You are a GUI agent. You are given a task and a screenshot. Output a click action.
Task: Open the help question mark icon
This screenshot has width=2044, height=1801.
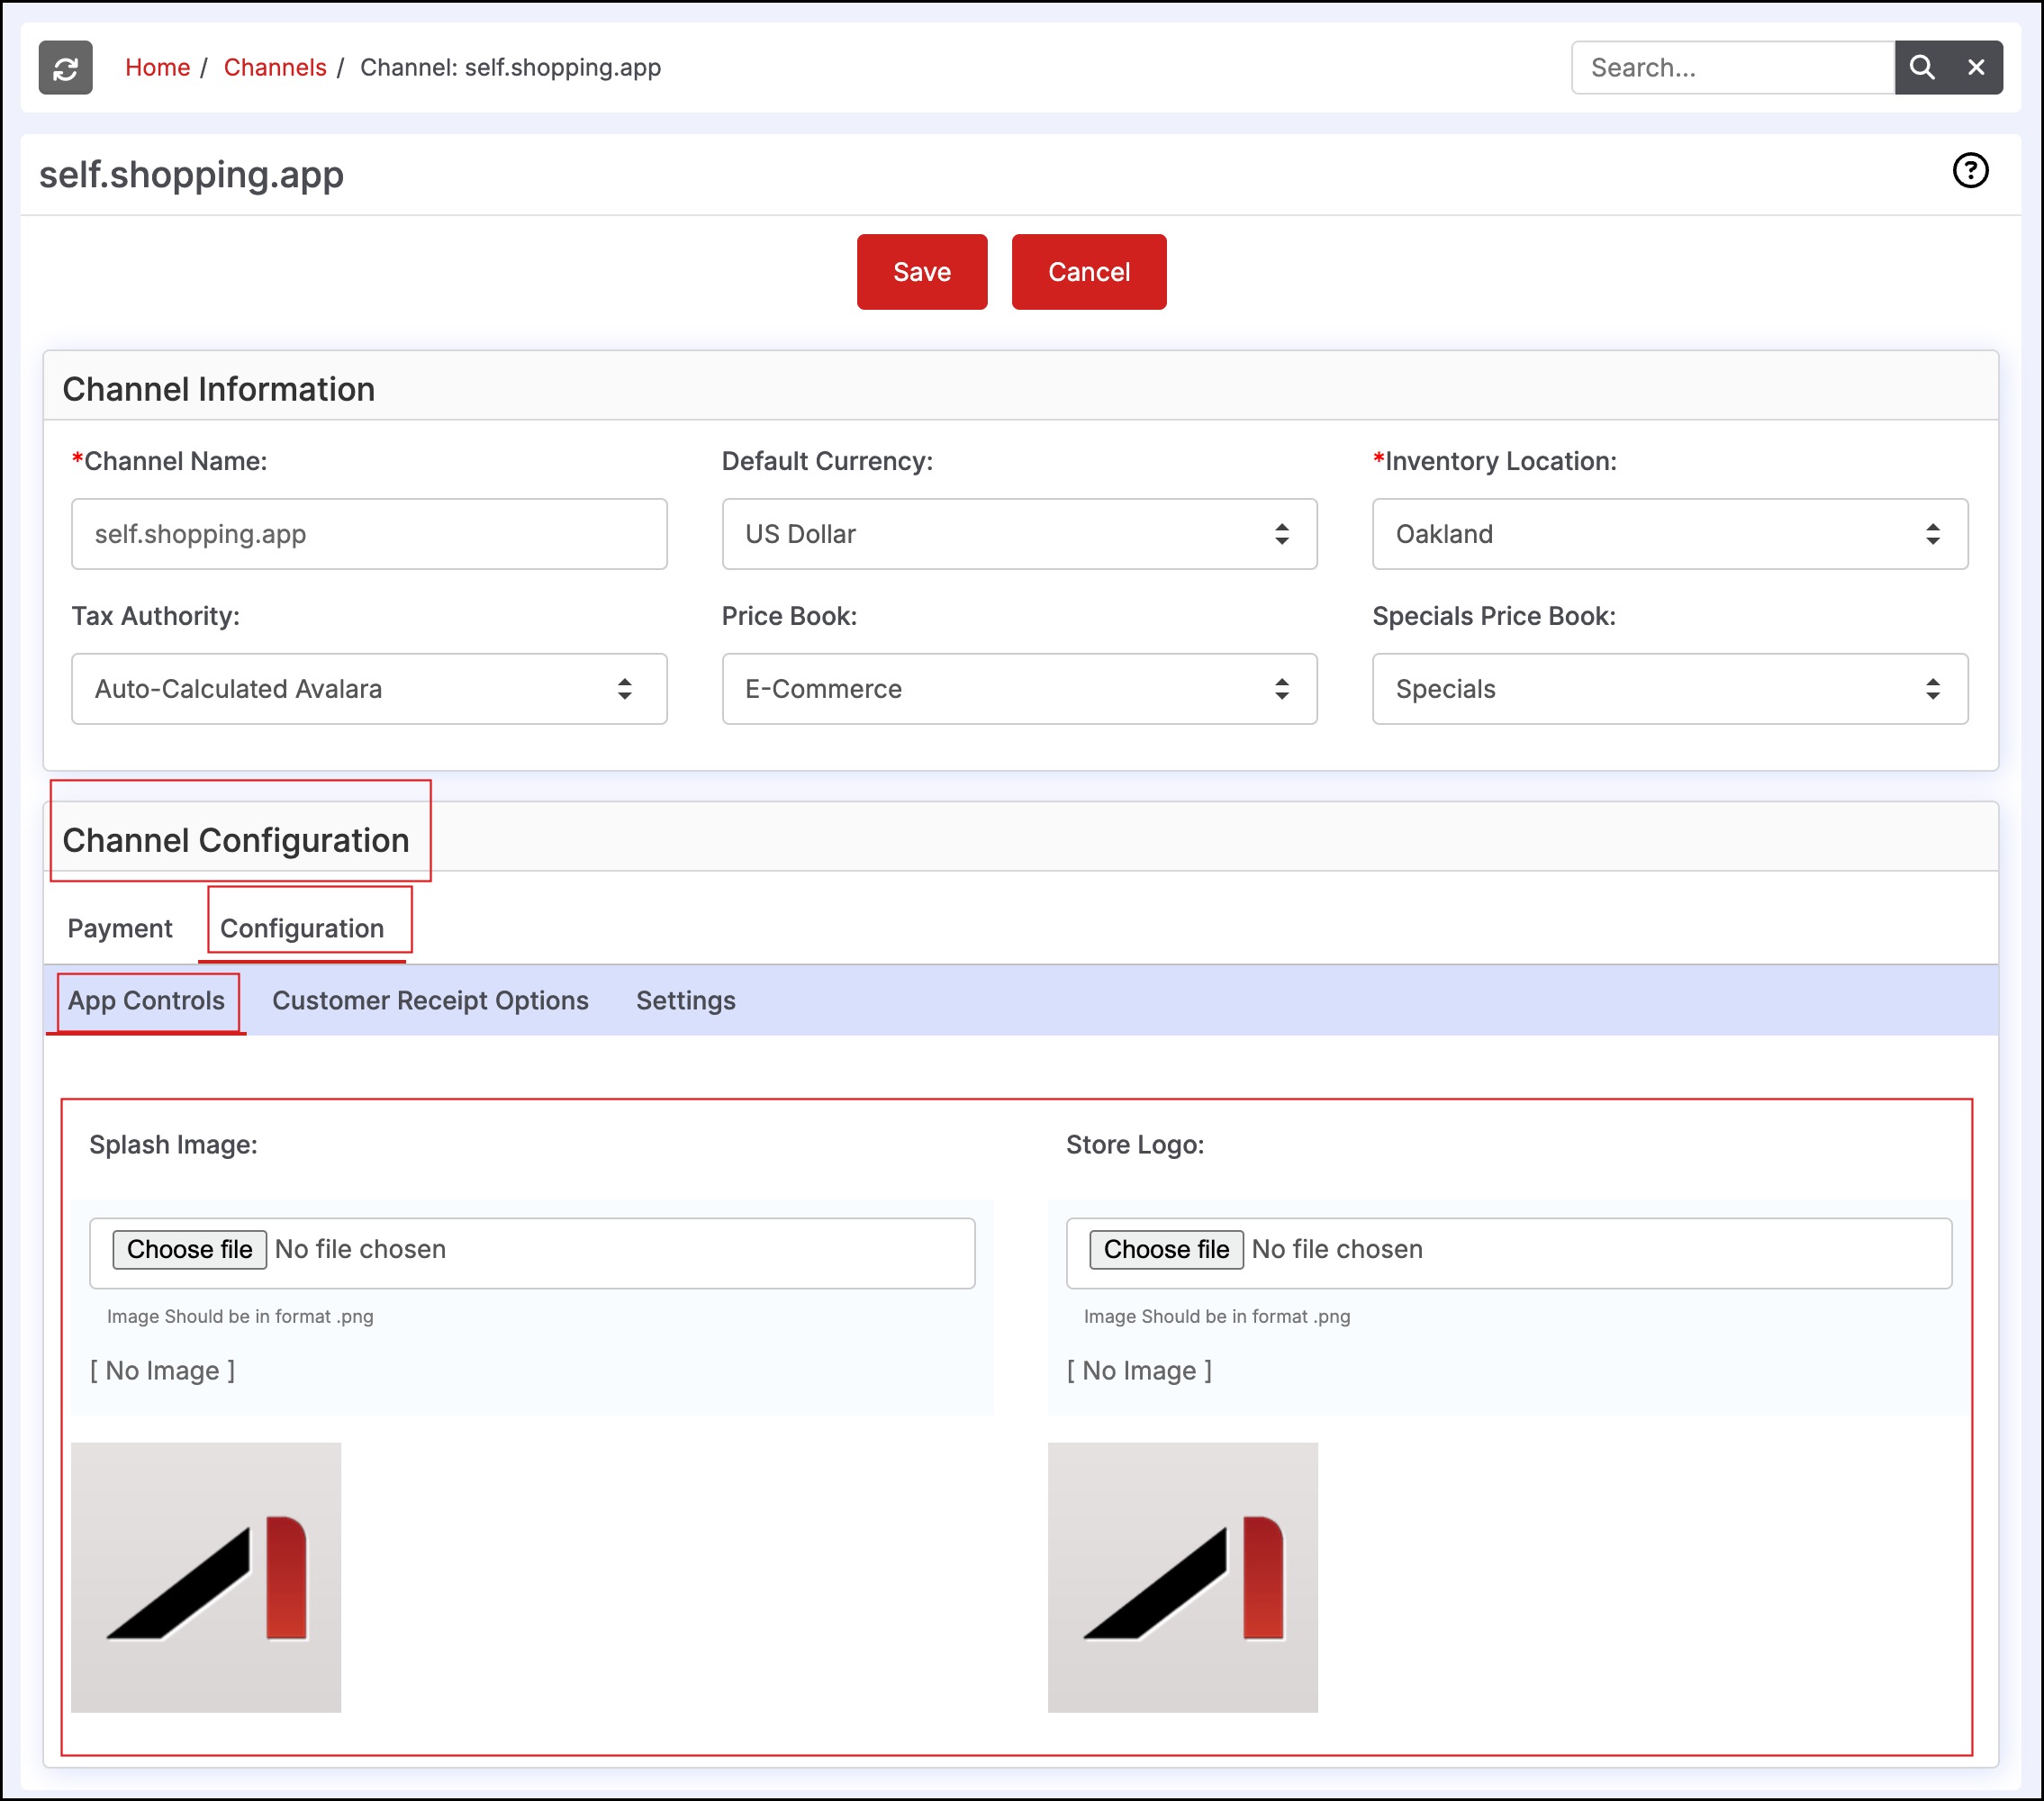click(1970, 170)
